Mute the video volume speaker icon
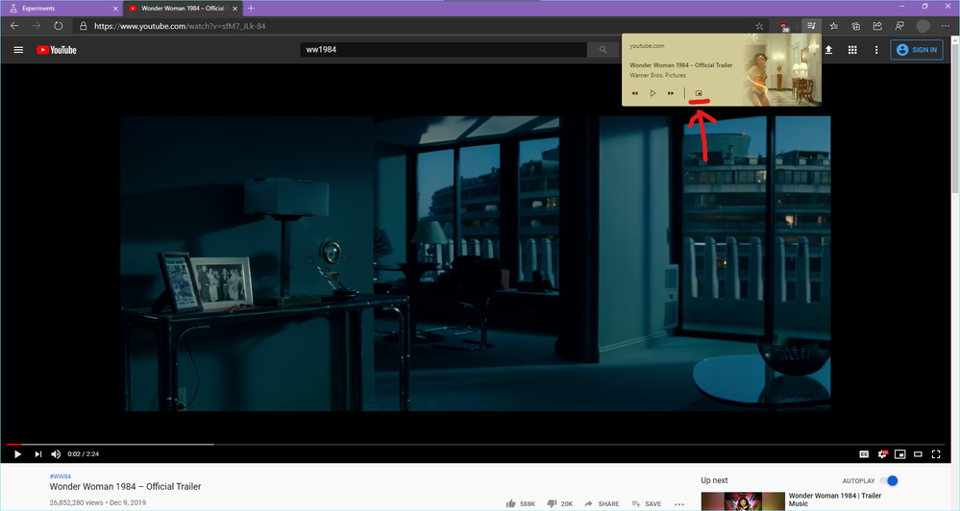The image size is (960, 511). pyautogui.click(x=56, y=454)
